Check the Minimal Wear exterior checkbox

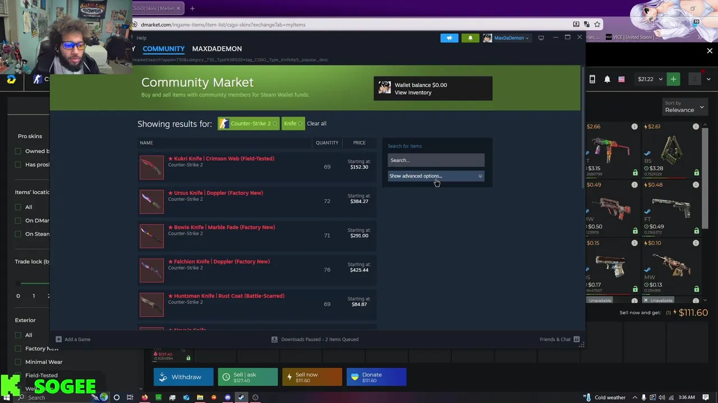pyautogui.click(x=18, y=362)
